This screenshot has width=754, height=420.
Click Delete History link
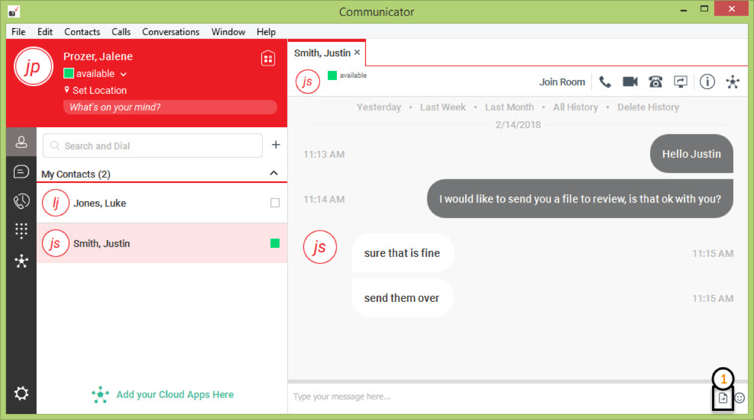[x=648, y=107]
